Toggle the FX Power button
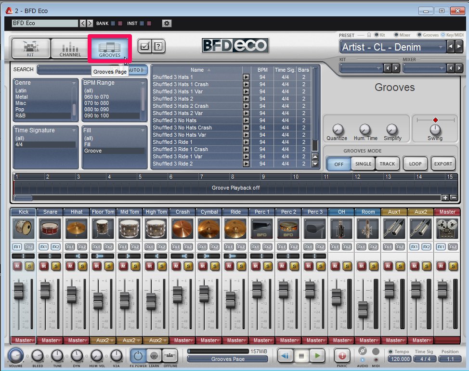This screenshot has width=469, height=371. click(x=138, y=356)
